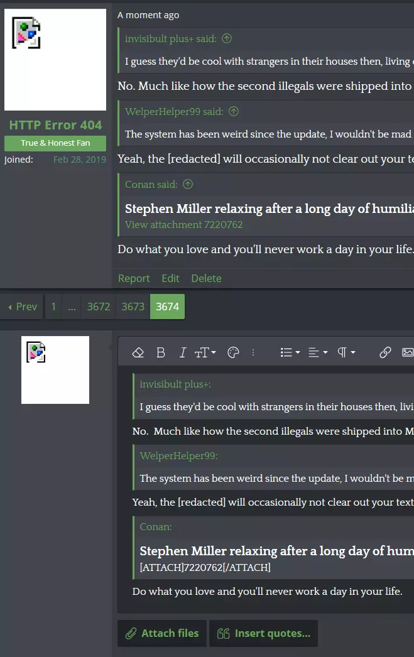The height and width of the screenshot is (657, 414).
Task: Open the List options dropdown
Action: coord(290,353)
